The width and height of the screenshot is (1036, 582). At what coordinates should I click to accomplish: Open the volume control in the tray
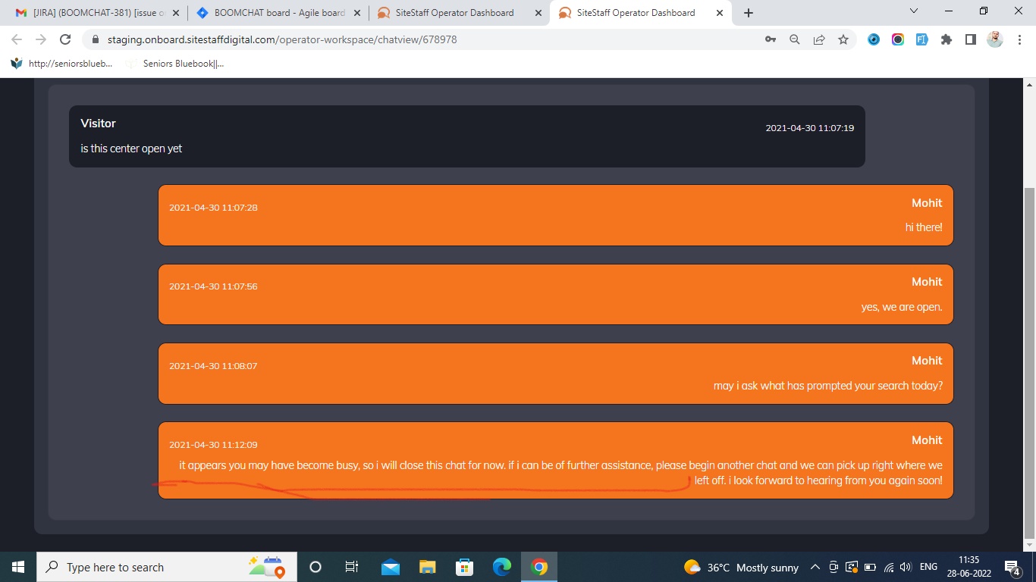[906, 567]
